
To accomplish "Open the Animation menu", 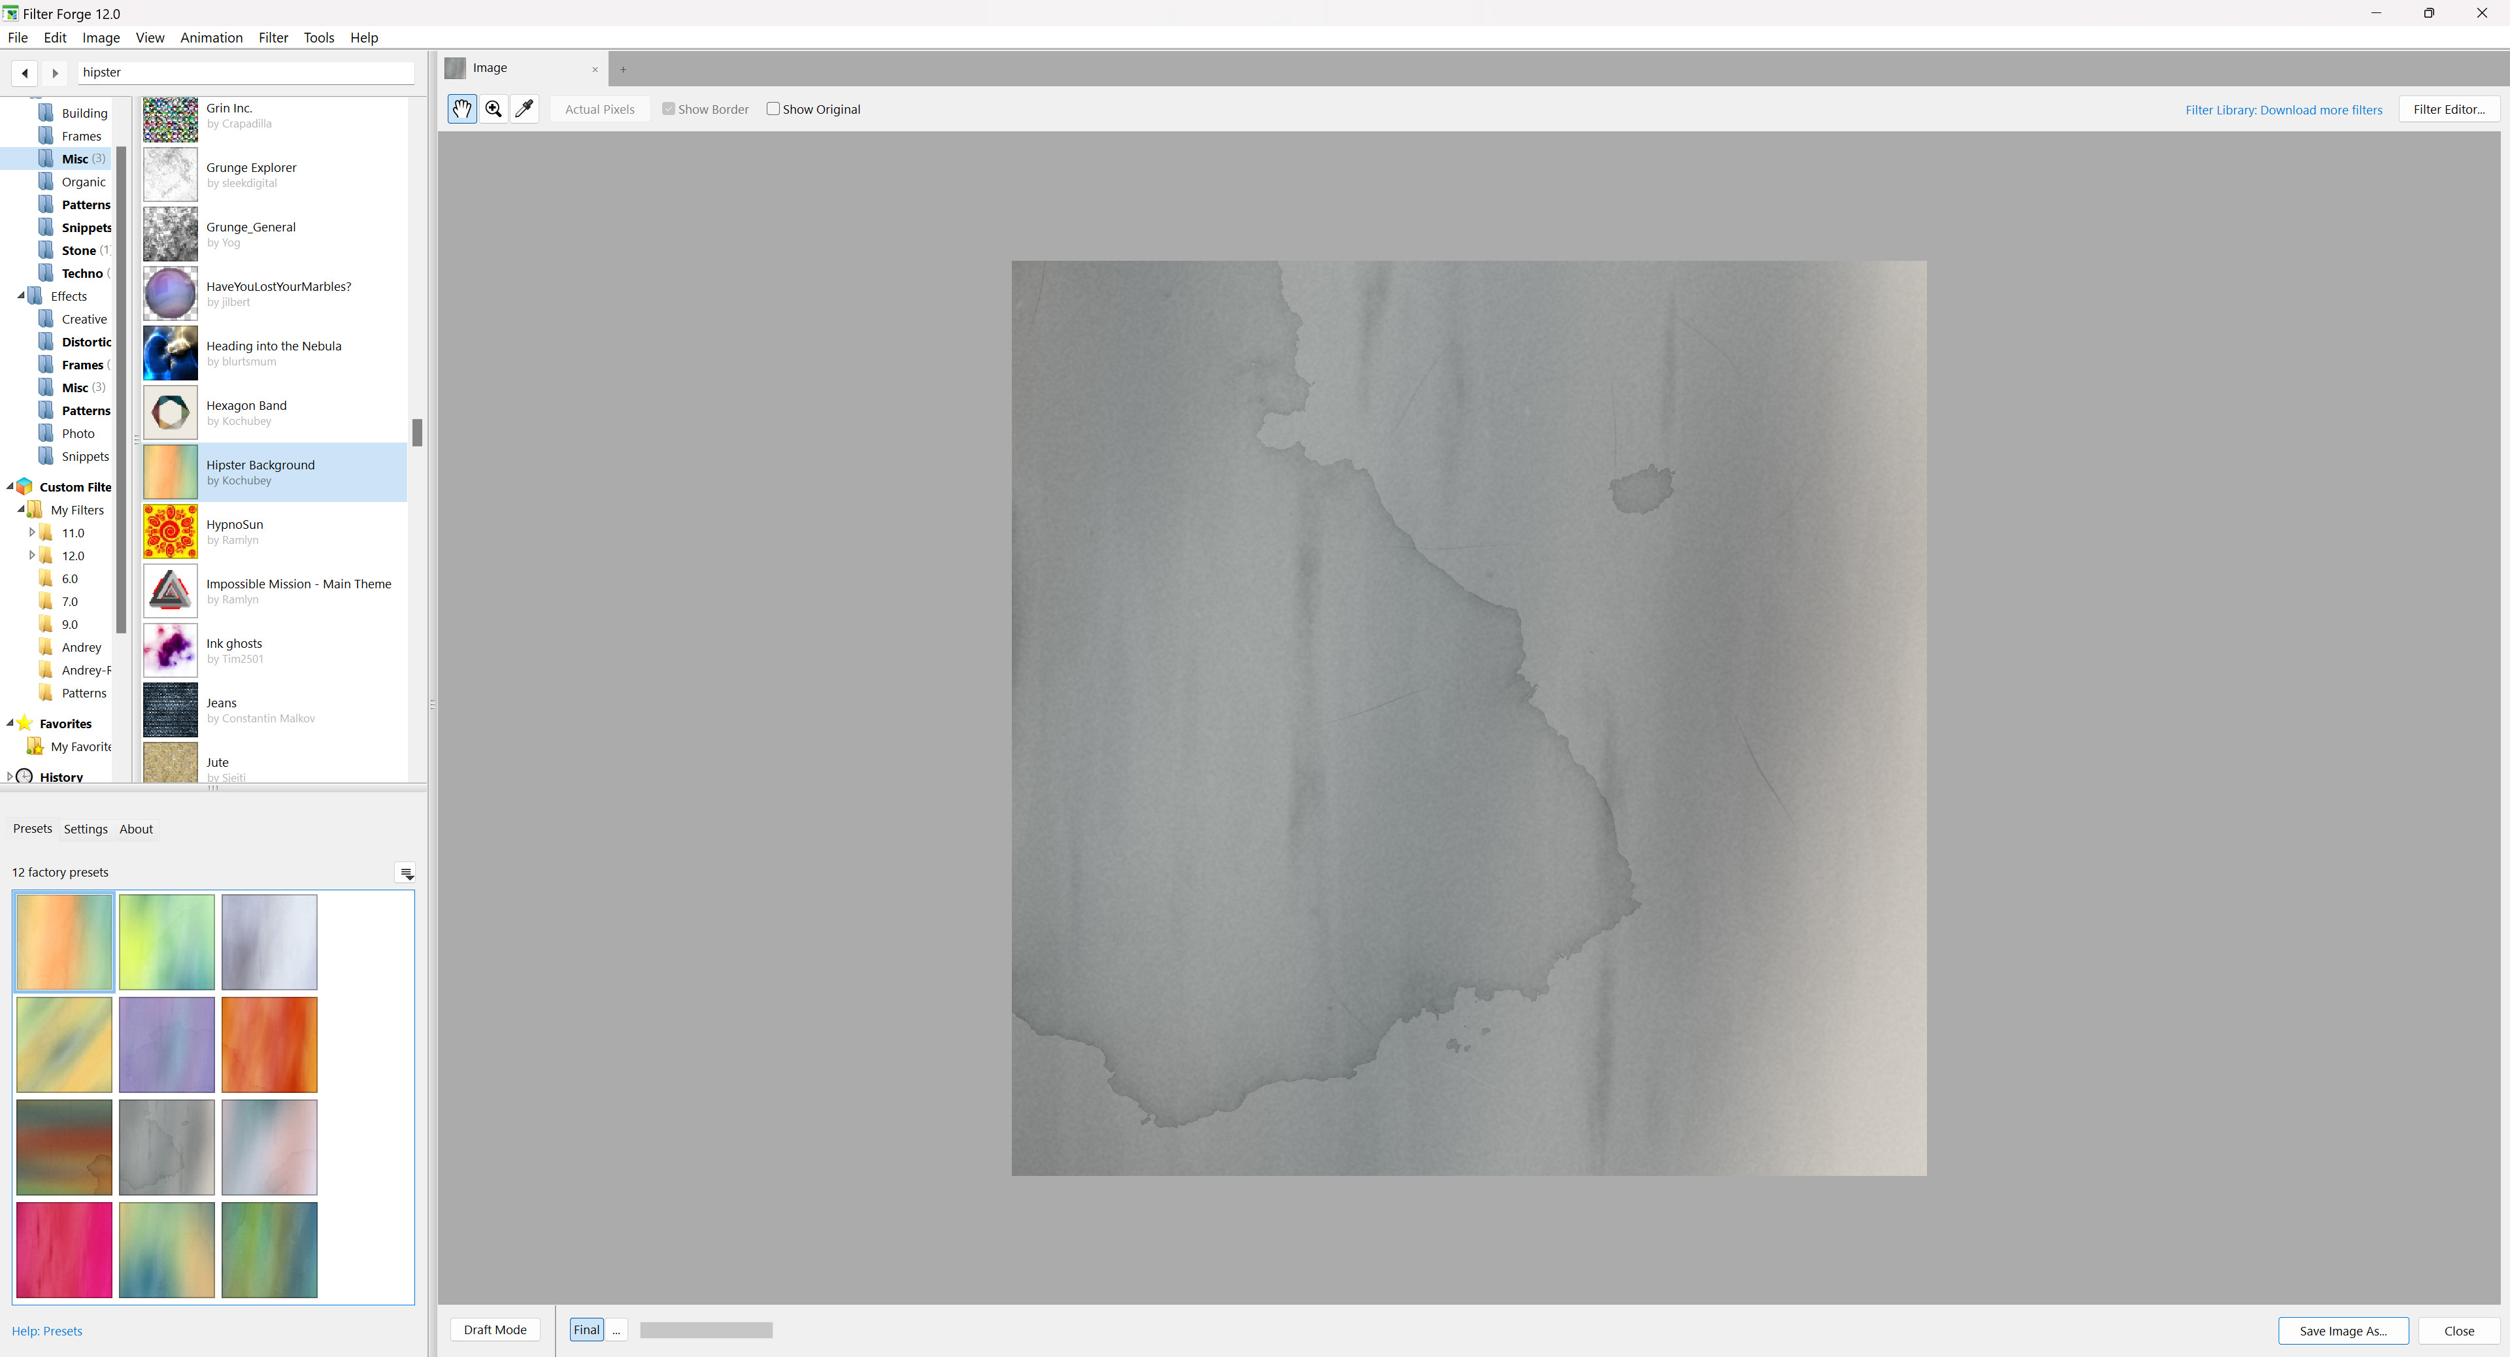I will pos(211,37).
